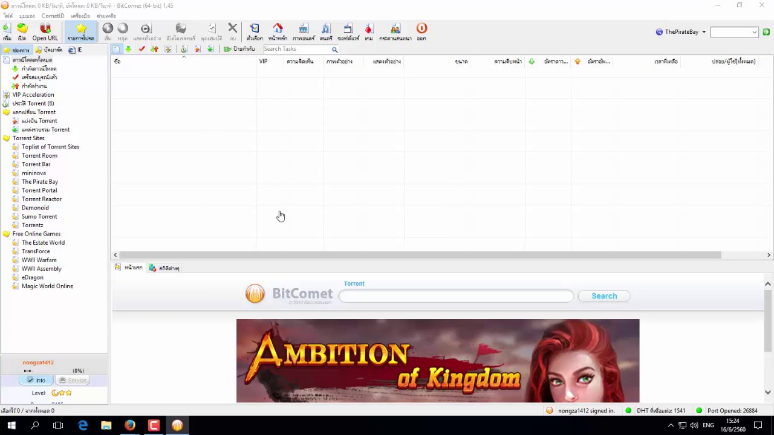Toggle the active up-down arrows filter

155,49
